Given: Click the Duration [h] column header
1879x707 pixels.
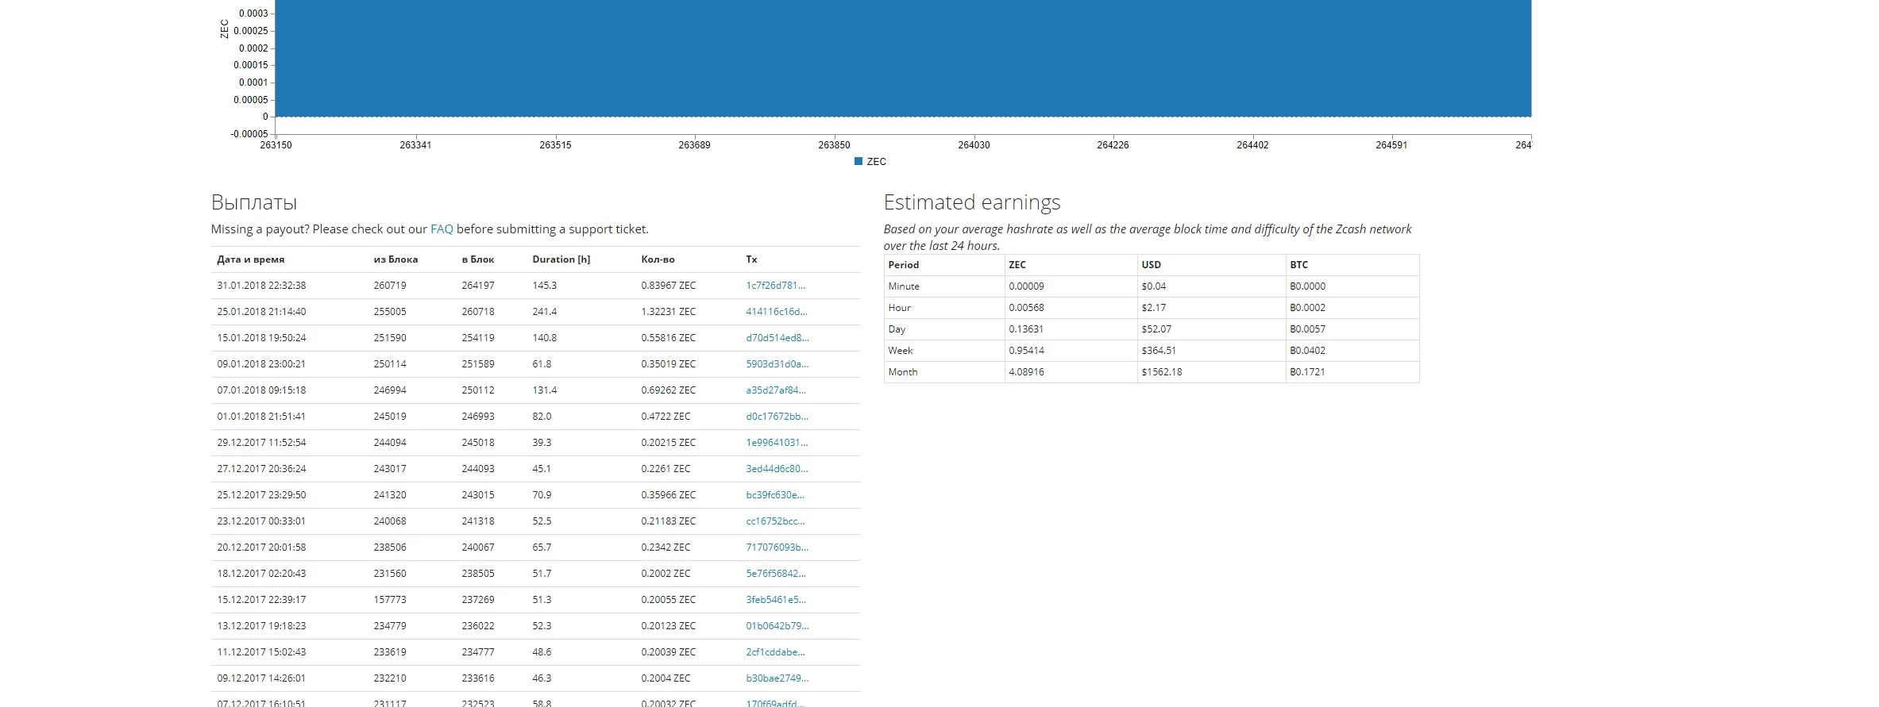Looking at the screenshot, I should pyautogui.click(x=561, y=259).
